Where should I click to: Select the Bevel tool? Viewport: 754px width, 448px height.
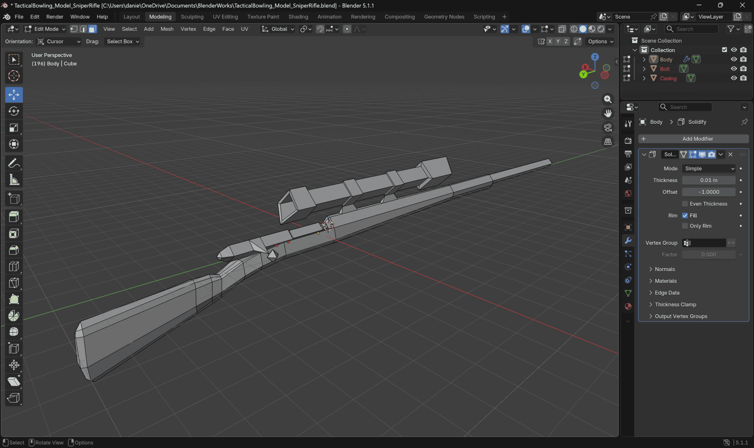click(14, 250)
